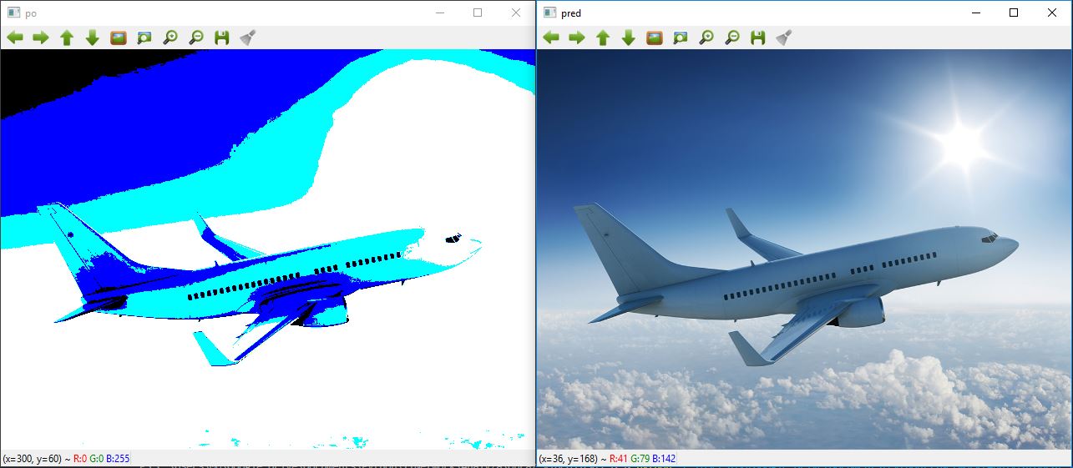Click "B:142" value in pred status bar
Screen dimensions: 1073x468
(663, 459)
